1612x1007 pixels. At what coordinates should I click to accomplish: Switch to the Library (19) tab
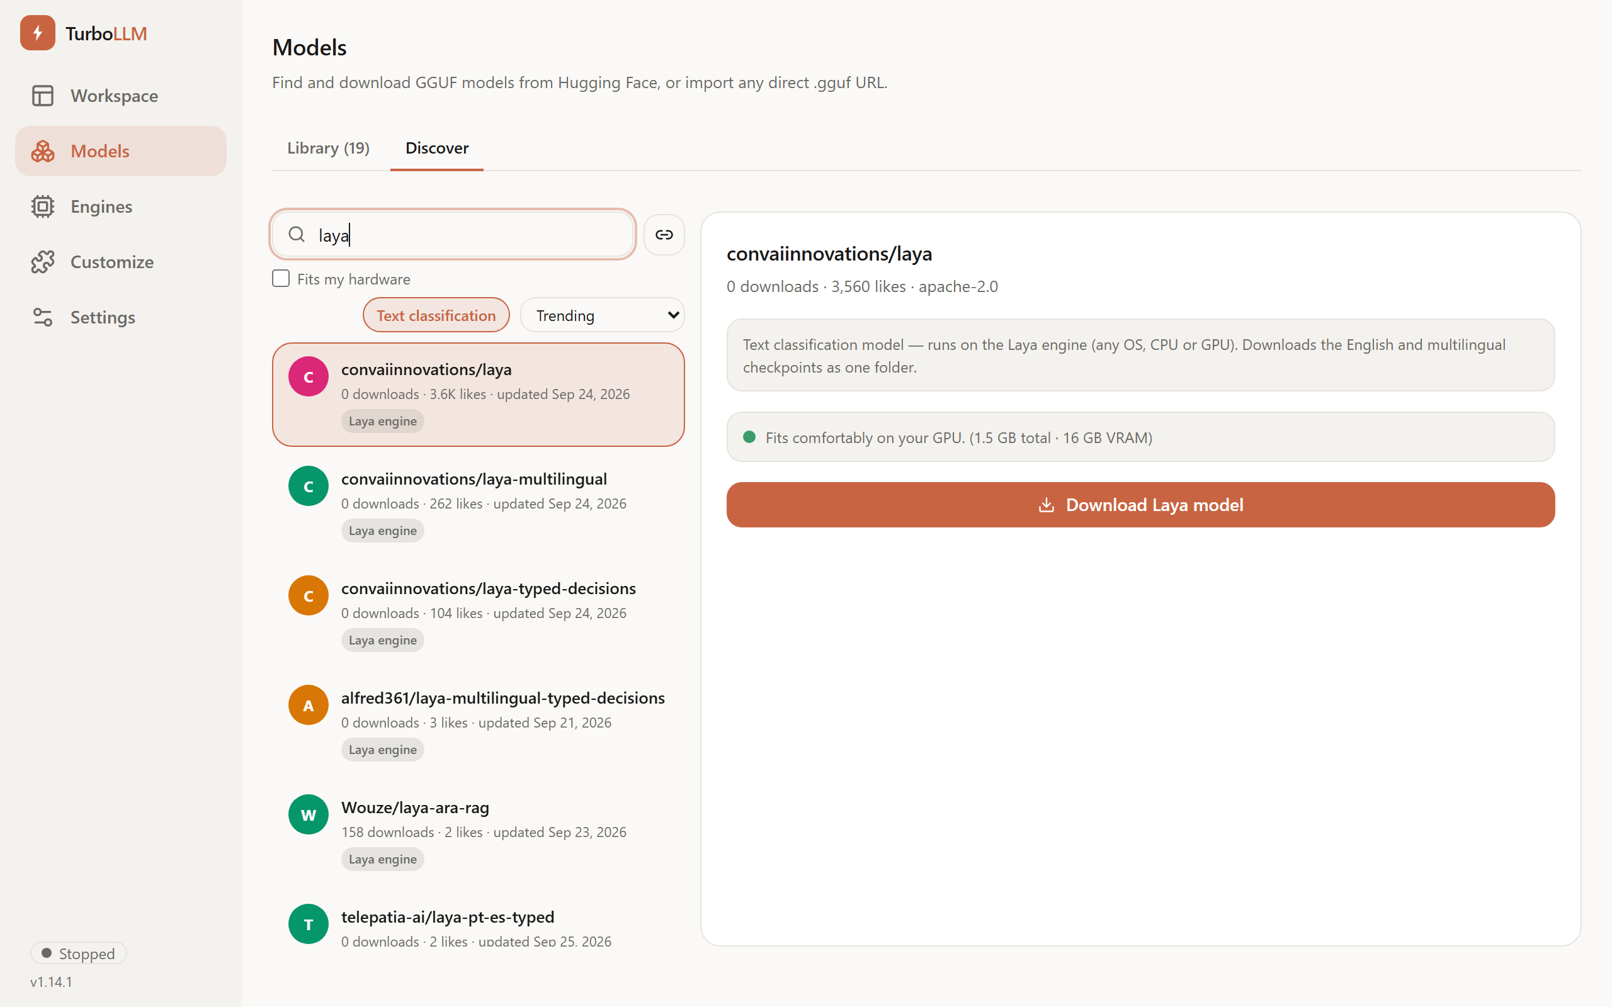[329, 148]
